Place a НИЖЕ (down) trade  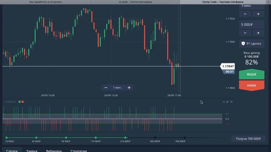click(252, 85)
